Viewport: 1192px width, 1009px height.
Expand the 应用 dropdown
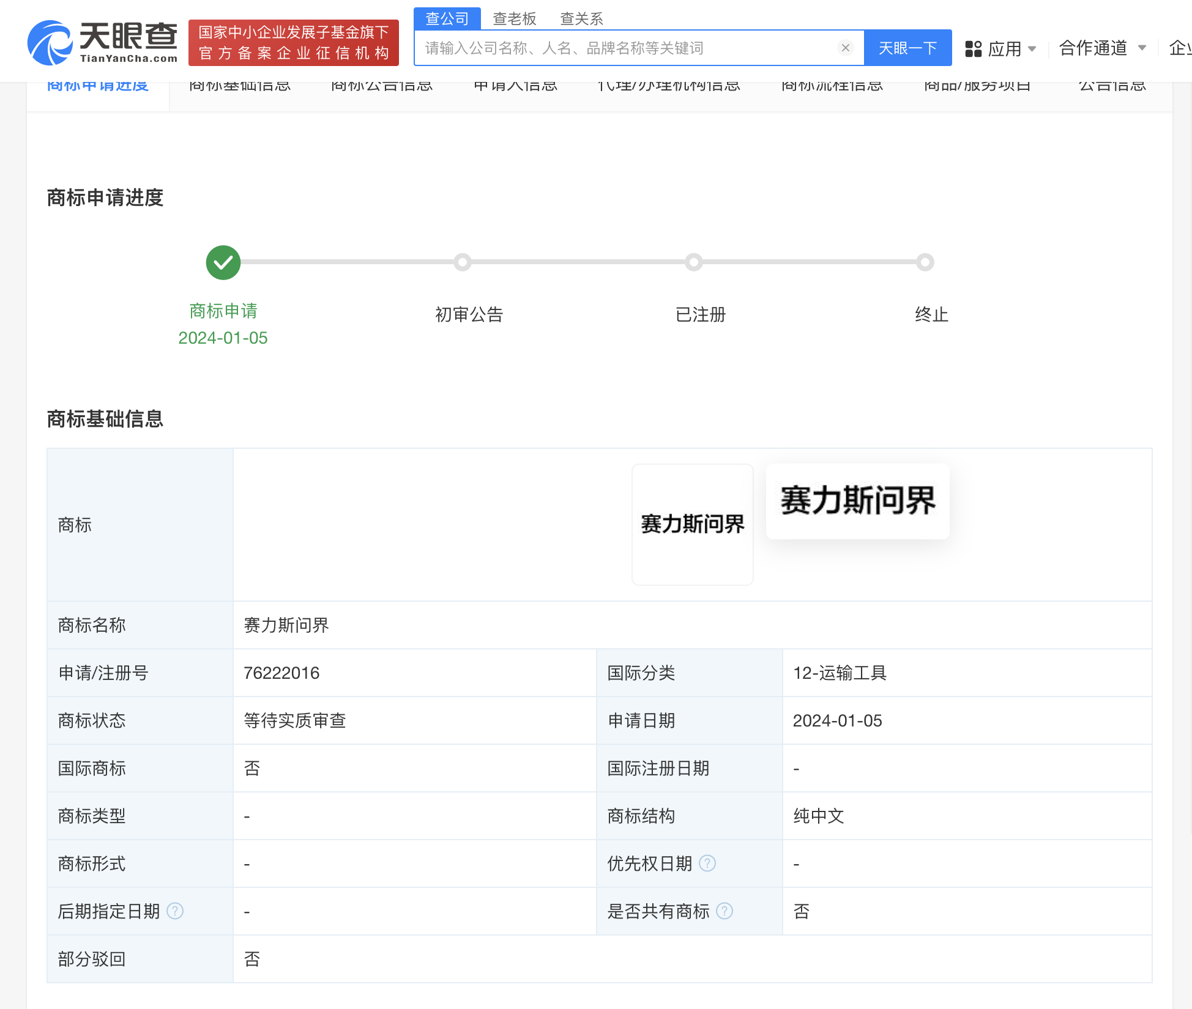(1012, 48)
